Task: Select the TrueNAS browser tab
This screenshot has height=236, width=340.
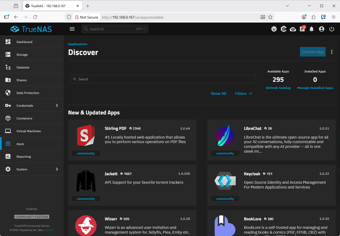Action: click(x=53, y=6)
